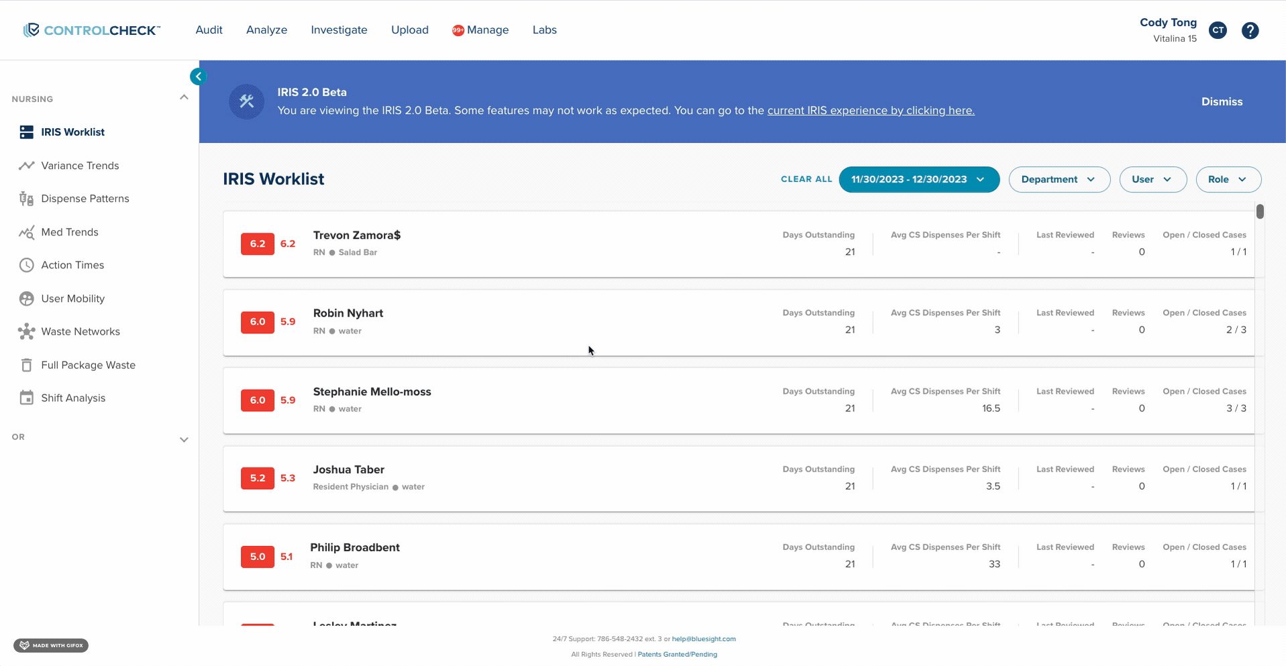Image resolution: width=1286 pixels, height=666 pixels.
Task: Select Waste Networks in sidebar
Action: 81,331
